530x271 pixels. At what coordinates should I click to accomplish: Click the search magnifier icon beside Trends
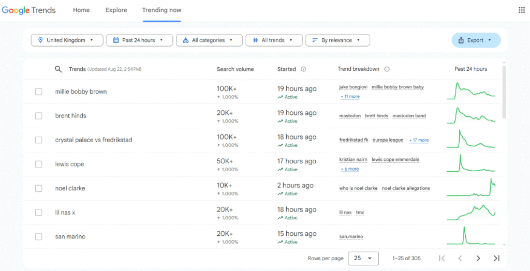(58, 69)
